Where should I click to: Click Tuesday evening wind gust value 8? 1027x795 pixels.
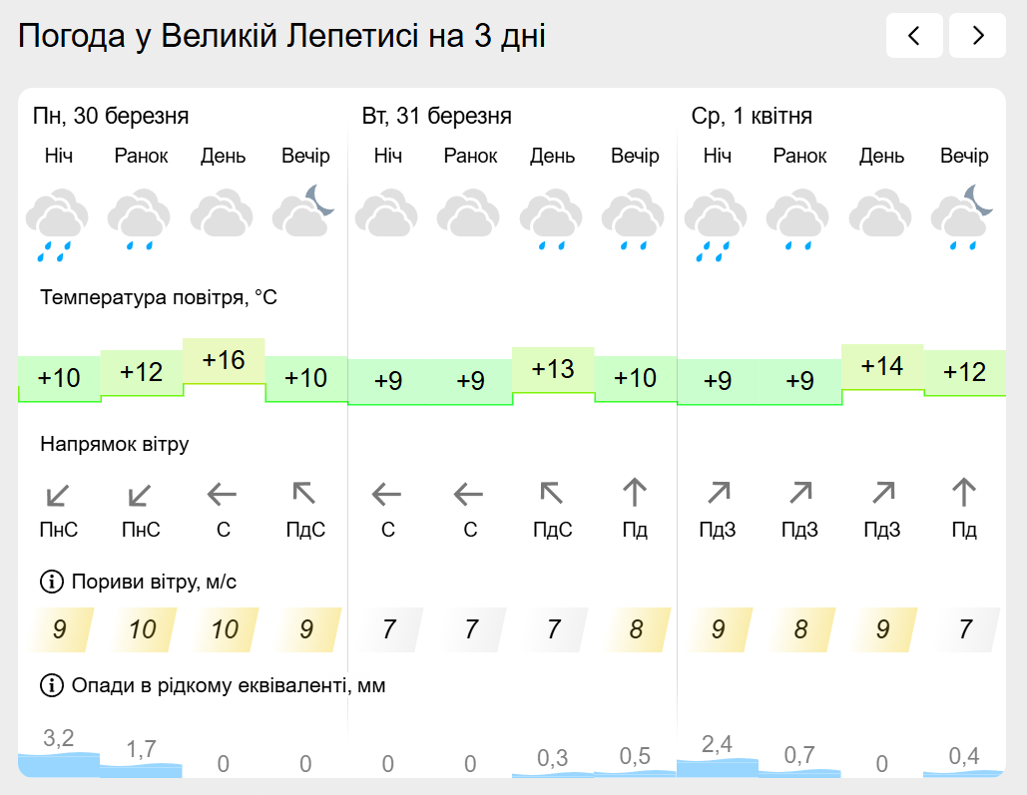(635, 629)
